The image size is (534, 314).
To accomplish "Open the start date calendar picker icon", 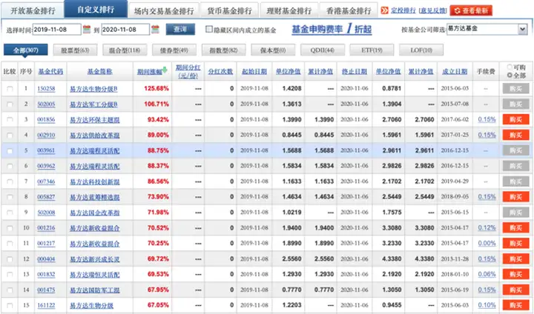I will pos(87,30).
